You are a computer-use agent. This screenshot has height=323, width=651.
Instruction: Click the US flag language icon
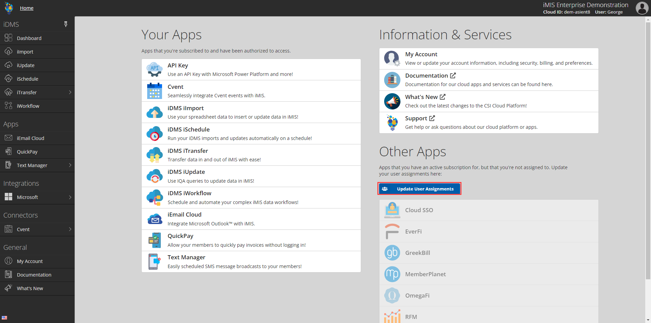tap(4, 318)
